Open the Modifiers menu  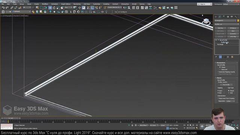tap(45, 4)
